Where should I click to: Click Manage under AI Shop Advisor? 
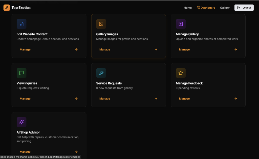point(25,152)
